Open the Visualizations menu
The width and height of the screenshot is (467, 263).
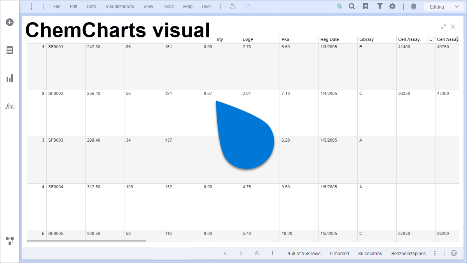click(x=119, y=6)
